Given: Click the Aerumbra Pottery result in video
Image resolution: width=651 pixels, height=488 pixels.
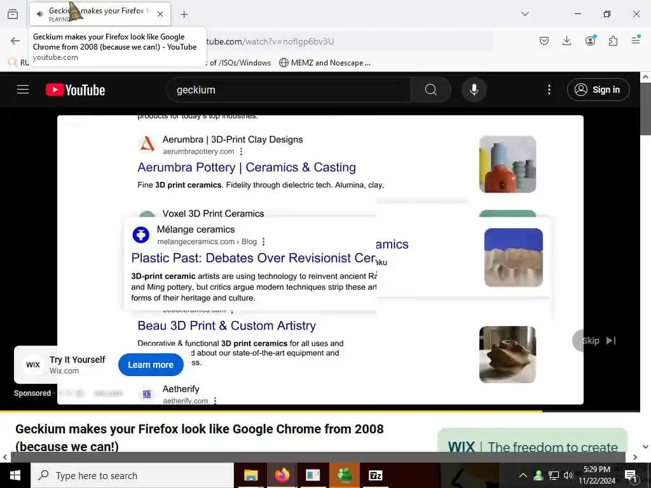Looking at the screenshot, I should click(x=247, y=167).
